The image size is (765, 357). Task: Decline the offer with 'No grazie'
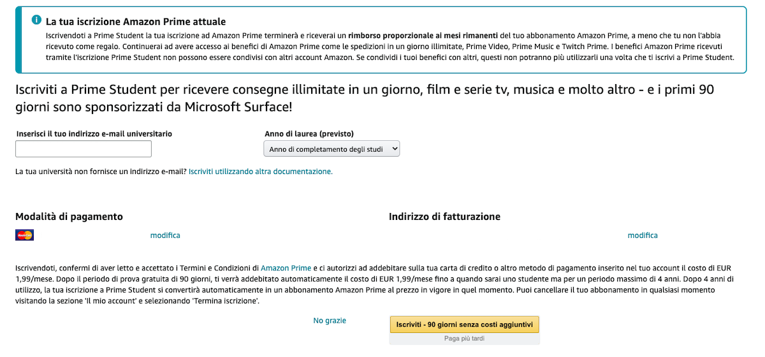pos(330,321)
